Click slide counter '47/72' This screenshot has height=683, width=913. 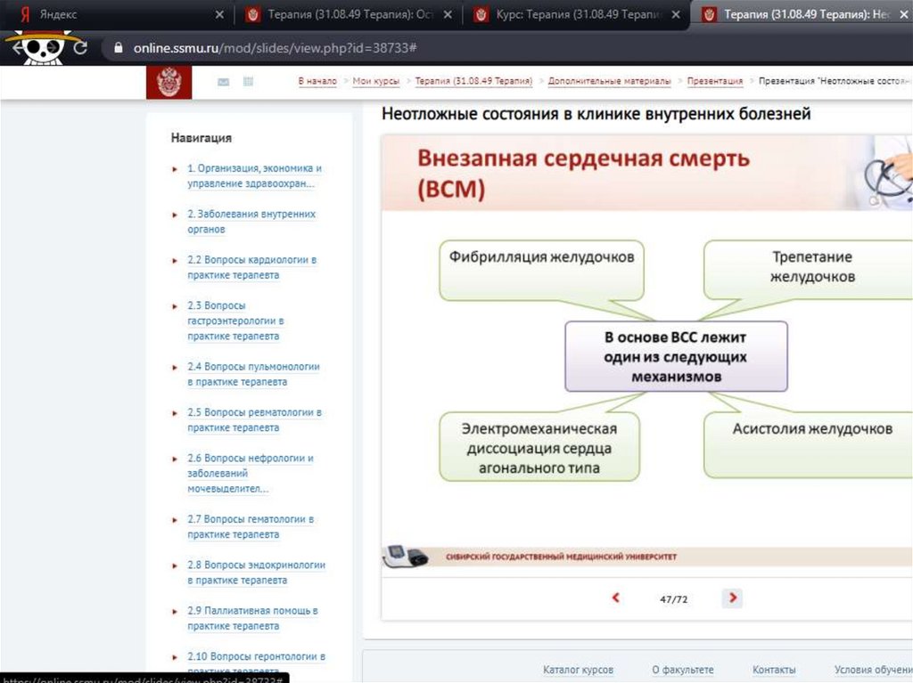(x=674, y=598)
